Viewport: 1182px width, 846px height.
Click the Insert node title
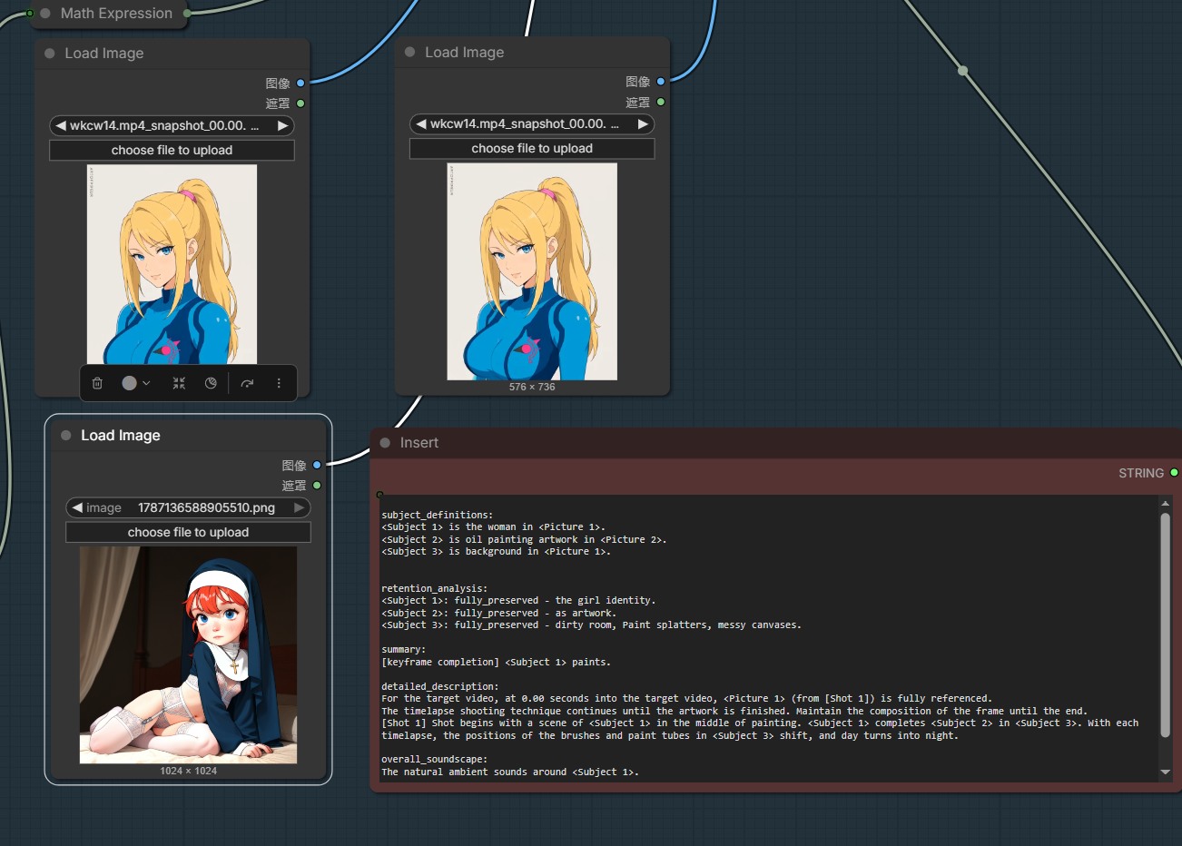(x=419, y=443)
